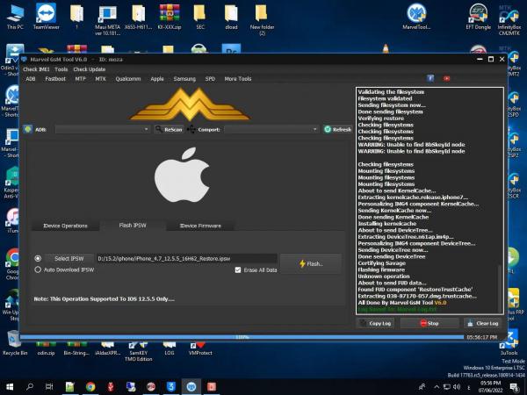Open the KI-XXX.zip archive on desktop

pyautogui.click(x=170, y=17)
